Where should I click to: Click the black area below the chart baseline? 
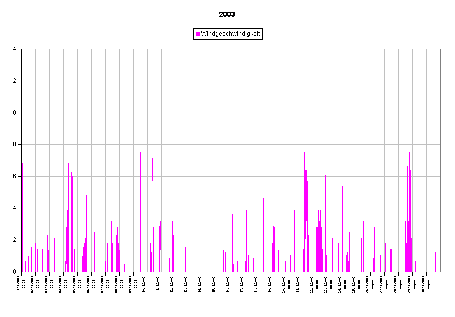point(230,295)
